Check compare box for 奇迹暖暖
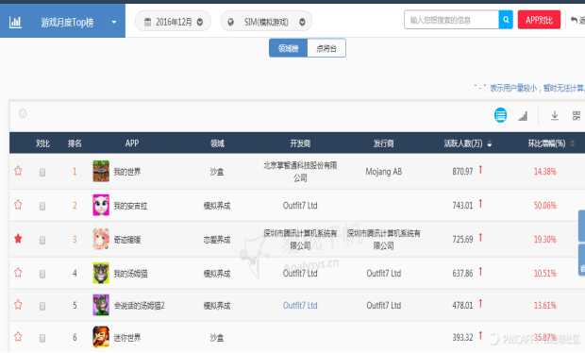 tap(42, 240)
